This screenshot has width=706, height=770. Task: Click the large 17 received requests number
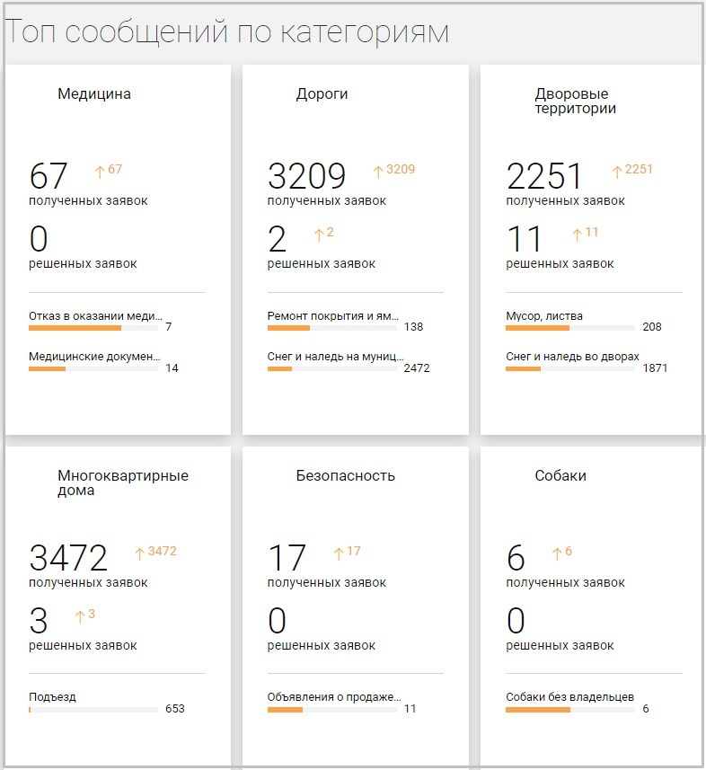[x=287, y=557]
